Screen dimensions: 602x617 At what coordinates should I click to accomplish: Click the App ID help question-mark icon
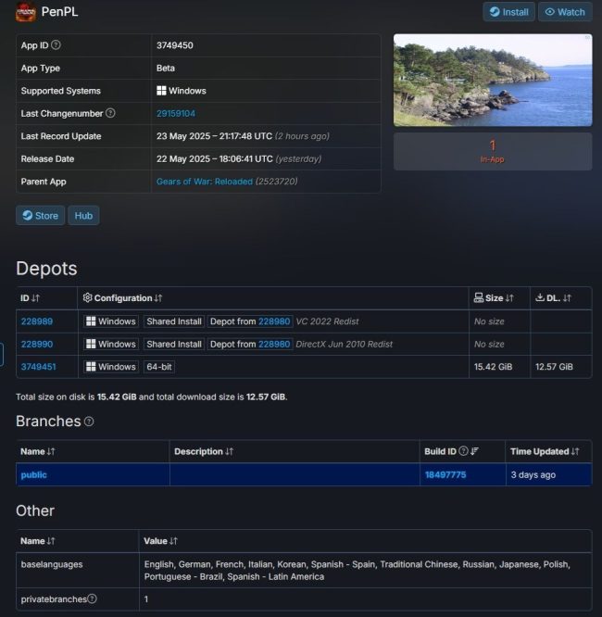[56, 44]
